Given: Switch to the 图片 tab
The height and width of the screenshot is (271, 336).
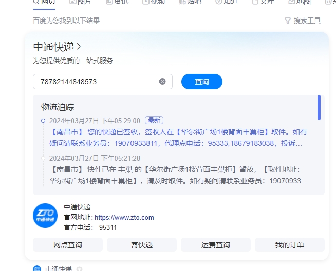Looking at the screenshot, I should [x=80, y=2].
